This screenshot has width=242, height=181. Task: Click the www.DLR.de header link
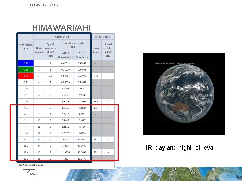tap(38, 5)
